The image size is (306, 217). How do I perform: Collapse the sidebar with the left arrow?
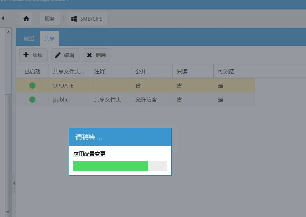tap(3, 19)
